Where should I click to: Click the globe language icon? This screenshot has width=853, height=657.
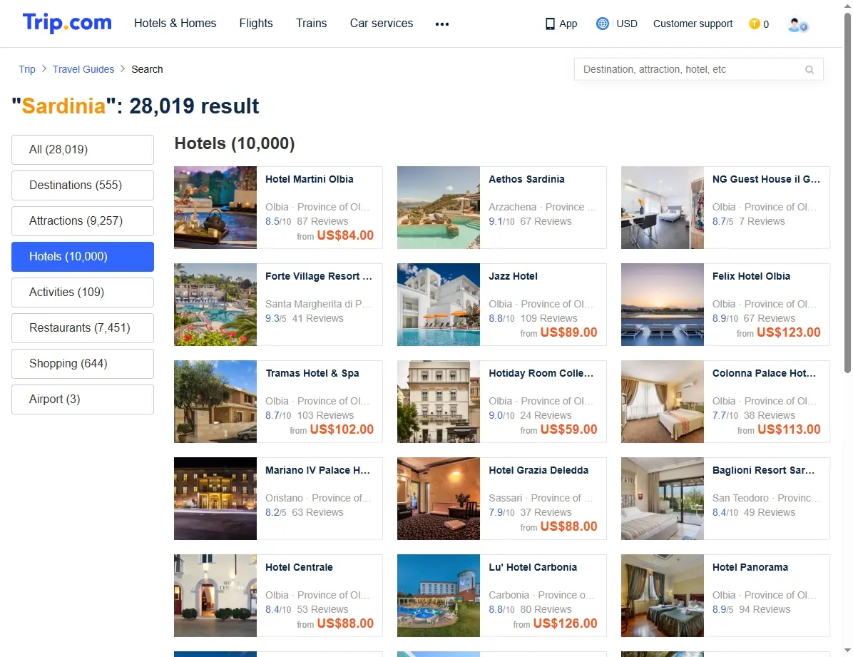602,24
